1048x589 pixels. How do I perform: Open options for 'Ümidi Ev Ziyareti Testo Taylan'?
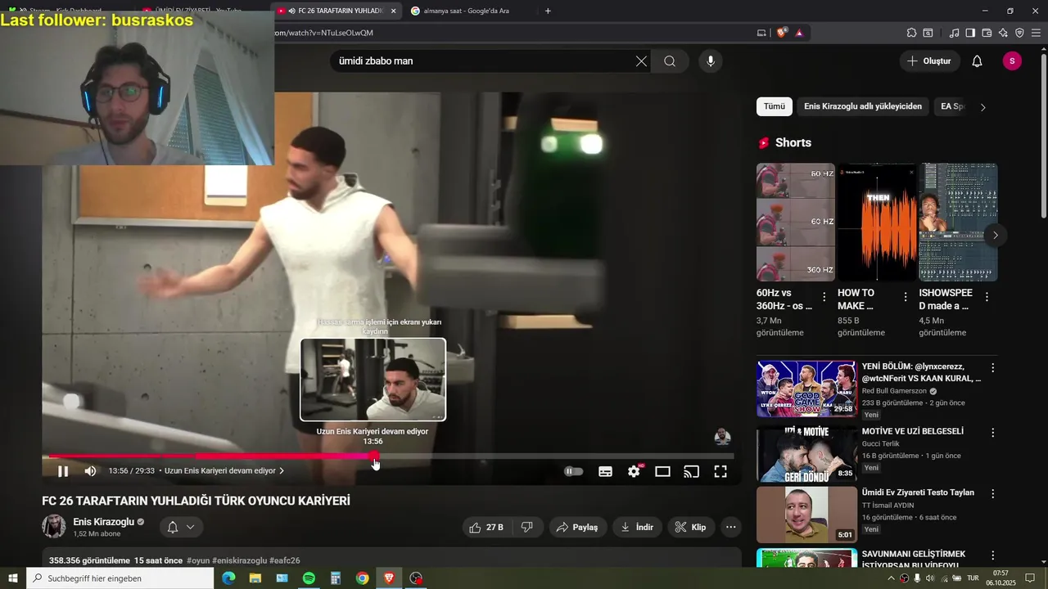tap(993, 494)
